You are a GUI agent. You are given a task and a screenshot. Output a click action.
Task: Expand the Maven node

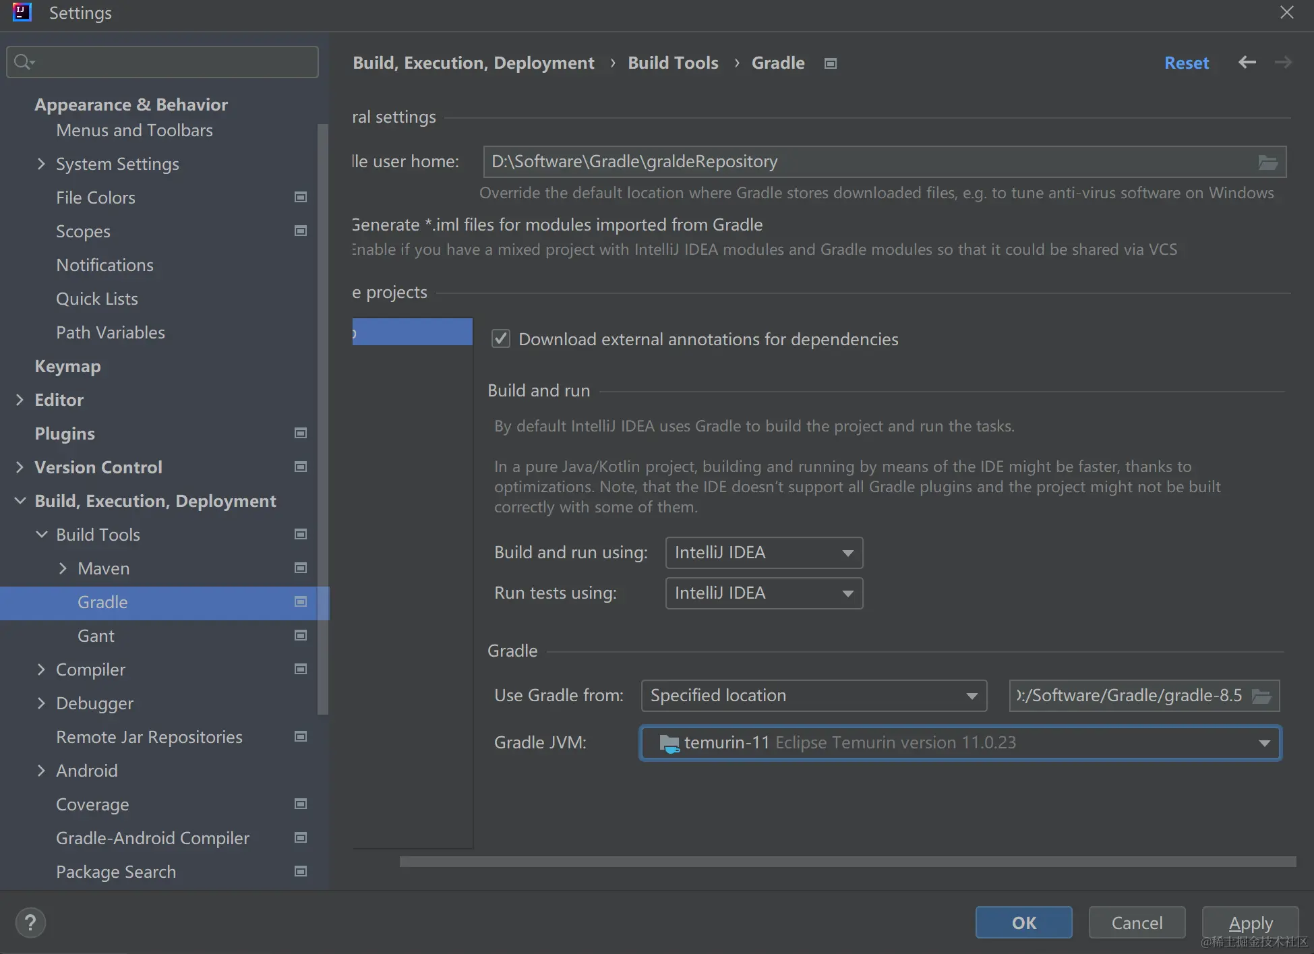click(x=63, y=568)
